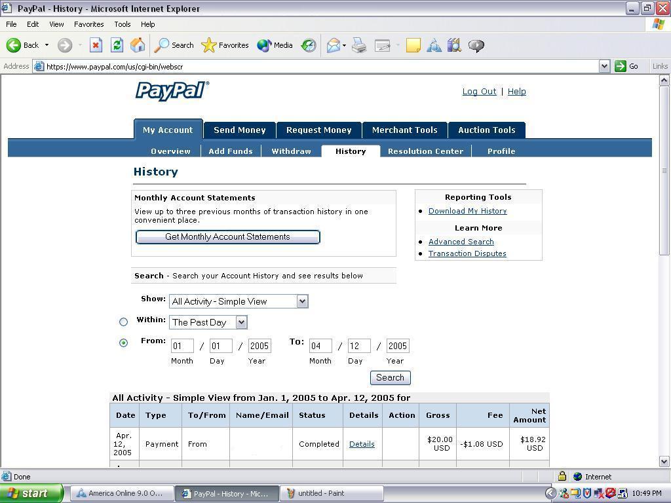Click the Search button below dates
The width and height of the screenshot is (671, 503).
click(x=390, y=378)
